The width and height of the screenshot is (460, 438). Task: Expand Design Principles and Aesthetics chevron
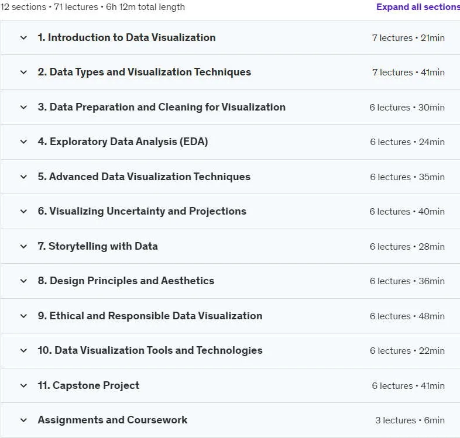[x=23, y=281]
